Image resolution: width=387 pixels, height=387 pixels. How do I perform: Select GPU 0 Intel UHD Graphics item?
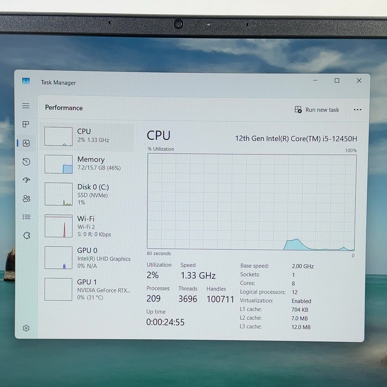click(x=87, y=258)
